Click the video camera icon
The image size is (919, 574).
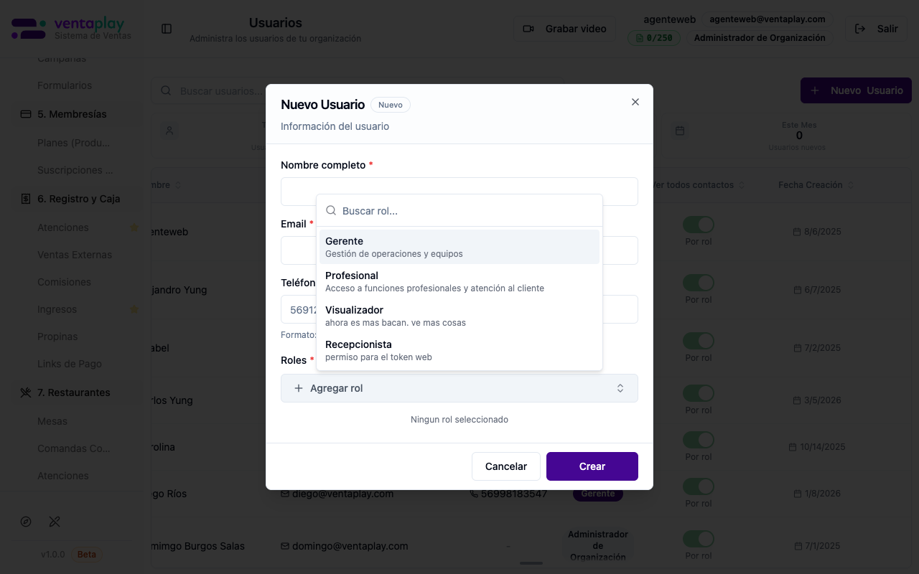click(x=528, y=29)
